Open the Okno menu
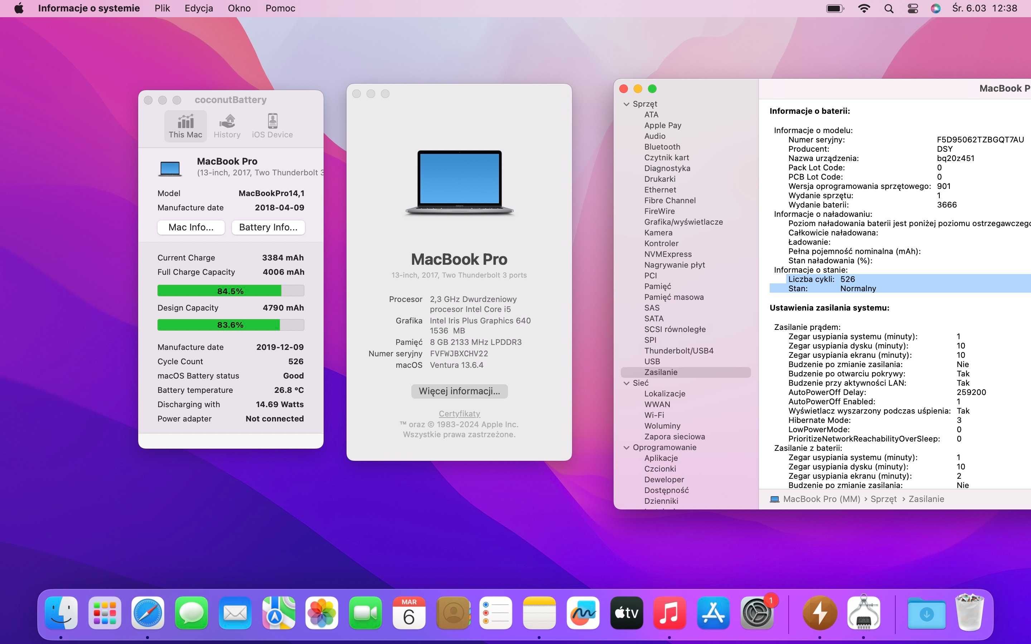 (239, 8)
